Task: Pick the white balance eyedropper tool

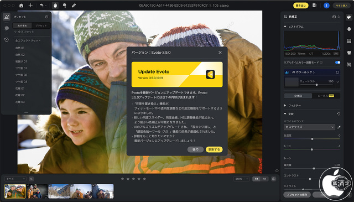Action: (339, 127)
